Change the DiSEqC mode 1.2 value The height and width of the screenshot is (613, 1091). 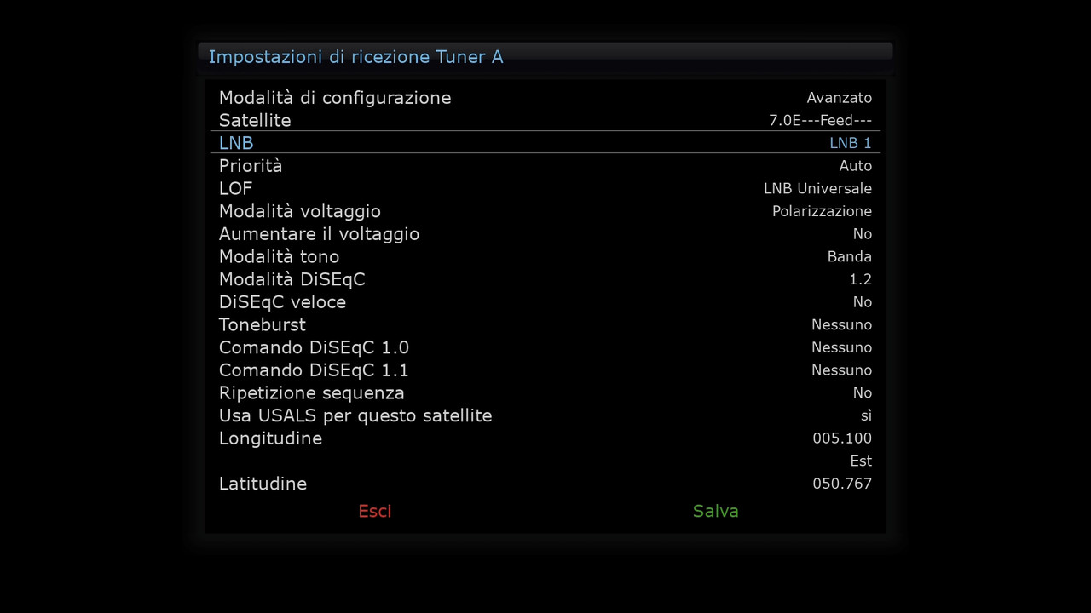click(861, 279)
